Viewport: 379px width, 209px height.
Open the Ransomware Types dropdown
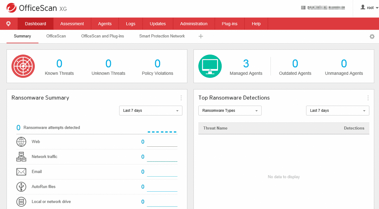(x=230, y=111)
